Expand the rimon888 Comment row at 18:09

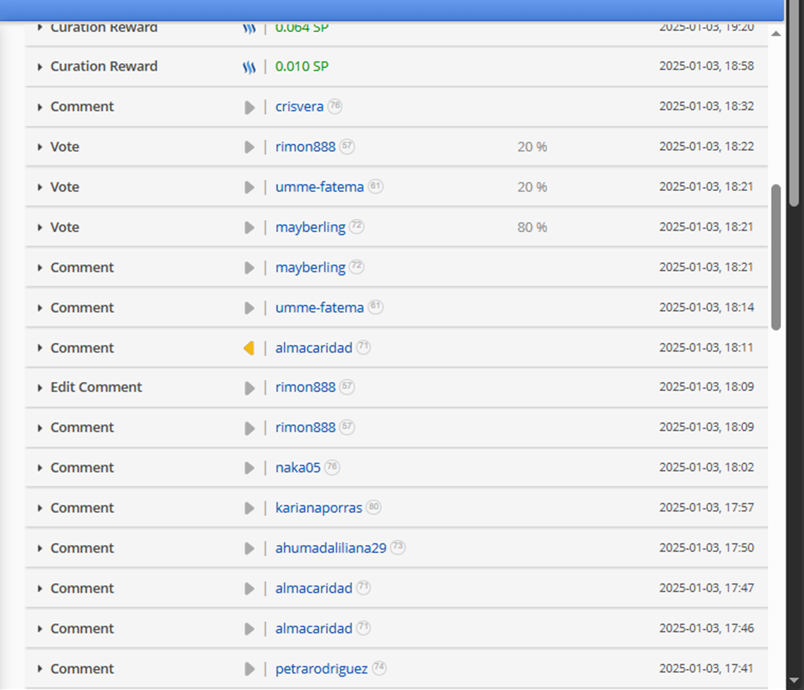tap(39, 428)
